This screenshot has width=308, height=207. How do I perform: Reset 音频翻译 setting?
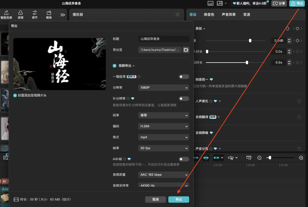(x=299, y=117)
